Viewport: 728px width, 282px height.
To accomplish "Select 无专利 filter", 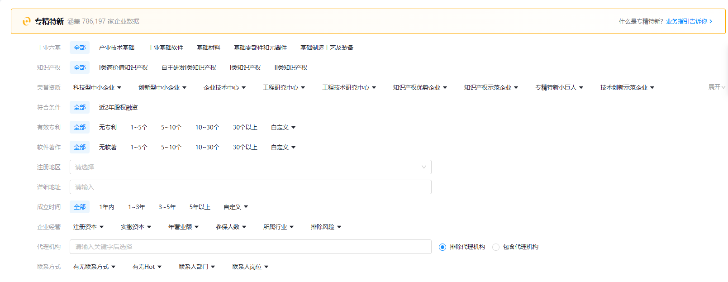I will coord(108,127).
